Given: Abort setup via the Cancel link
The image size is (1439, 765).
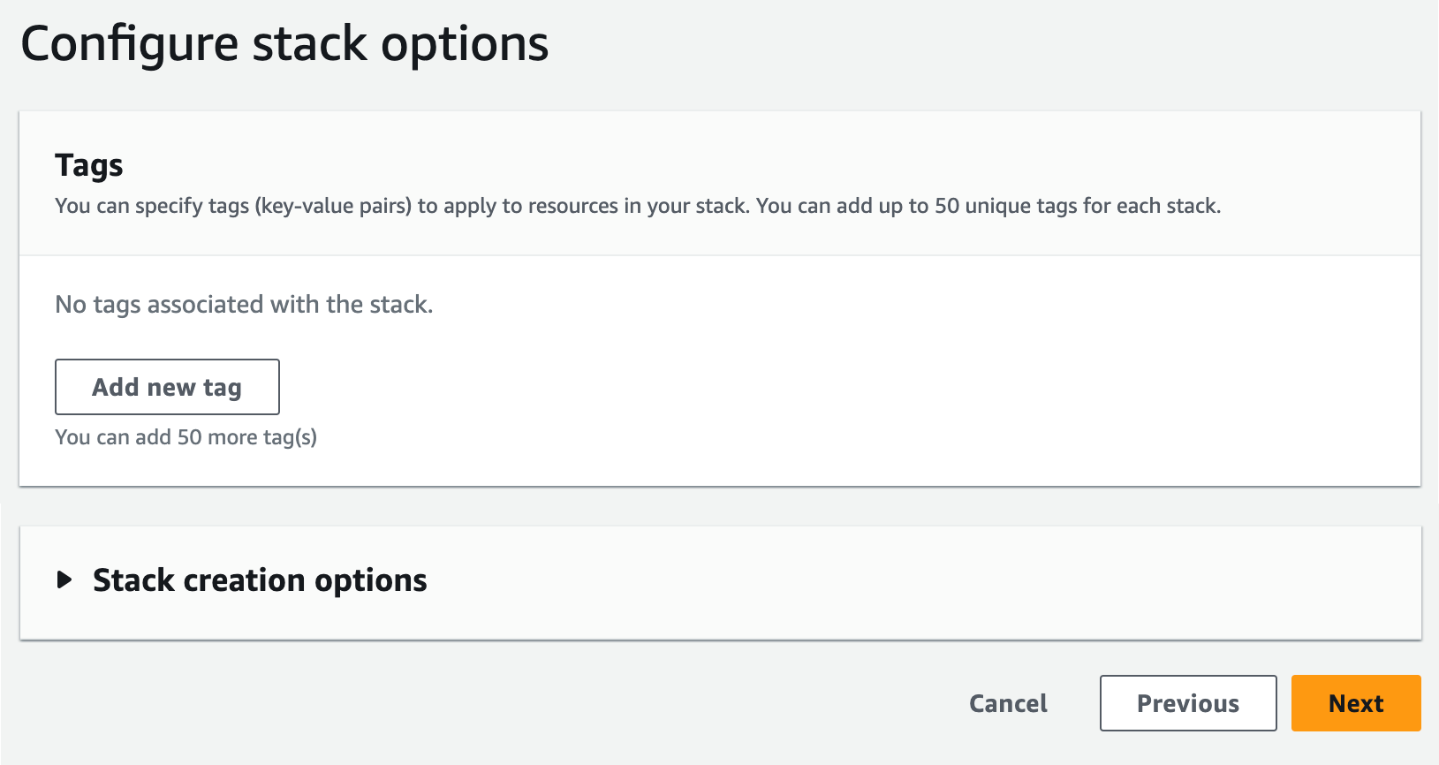Looking at the screenshot, I should [1007, 702].
